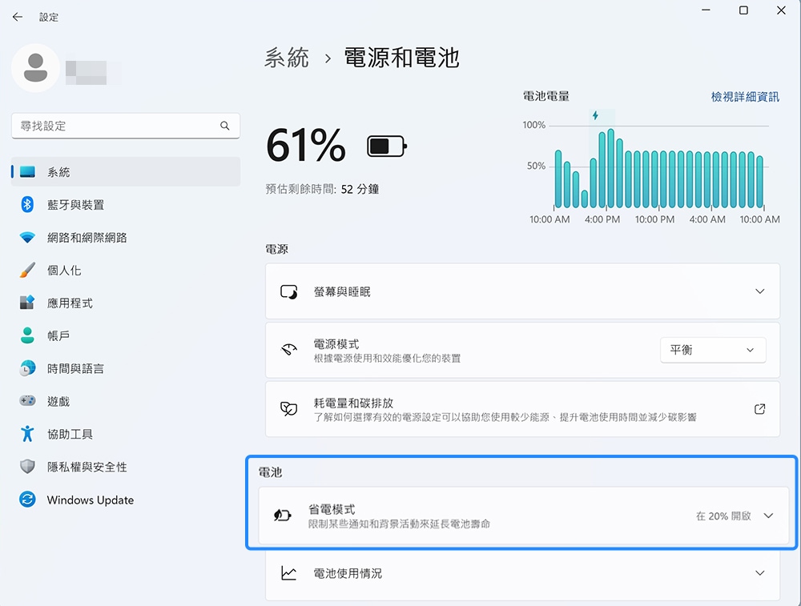Click the charging bolt marker on chart
This screenshot has height=606, width=801.
pos(595,115)
